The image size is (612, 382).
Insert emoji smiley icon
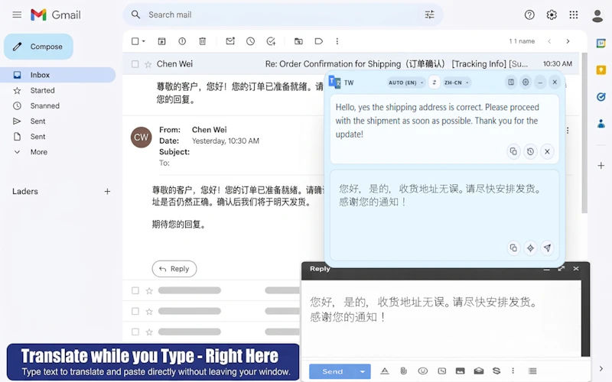pyautogui.click(x=423, y=371)
